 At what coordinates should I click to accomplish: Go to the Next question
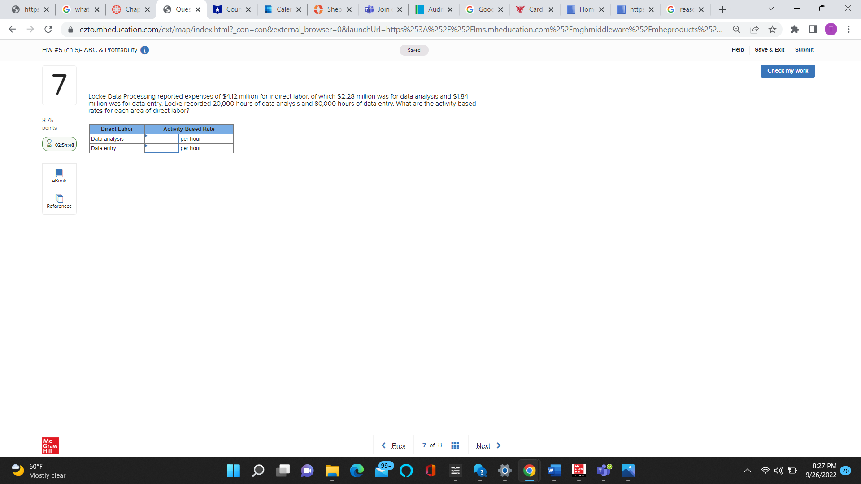[488, 445]
